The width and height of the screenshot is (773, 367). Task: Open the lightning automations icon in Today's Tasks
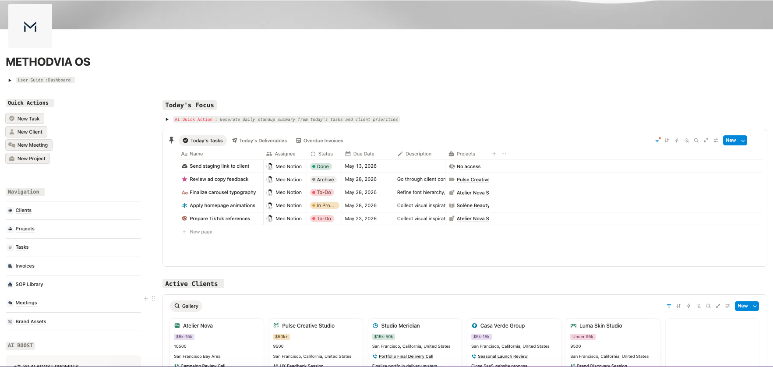677,141
